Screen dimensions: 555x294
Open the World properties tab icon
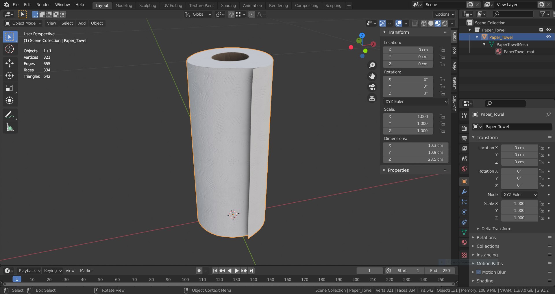[x=464, y=169]
